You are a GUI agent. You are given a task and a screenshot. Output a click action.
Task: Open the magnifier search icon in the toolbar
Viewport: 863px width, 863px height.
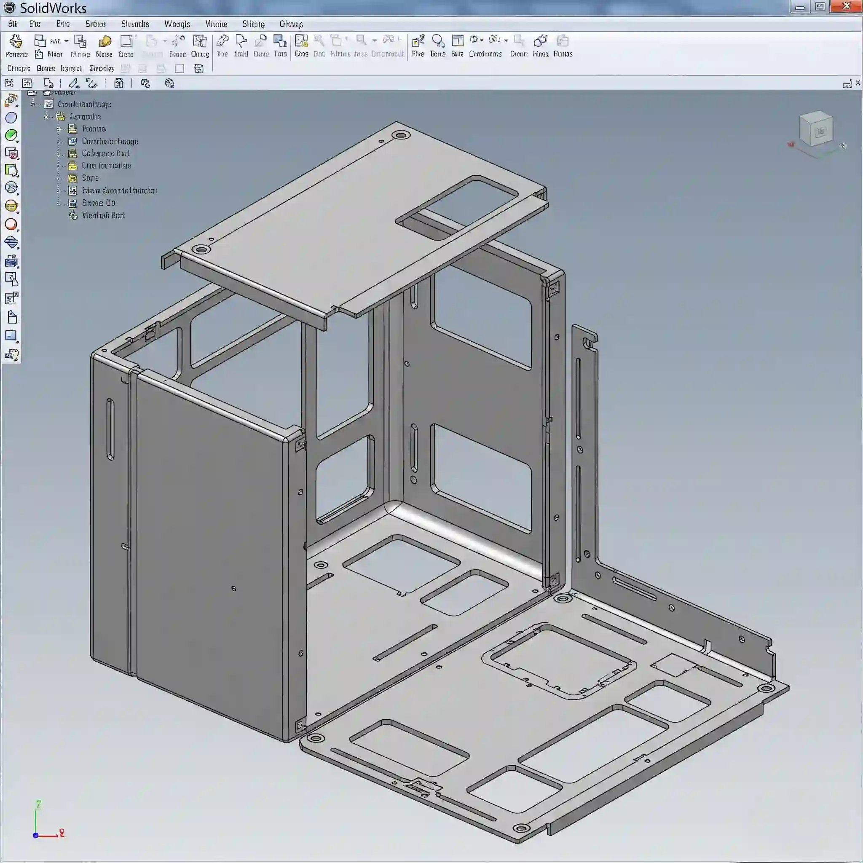click(x=438, y=41)
